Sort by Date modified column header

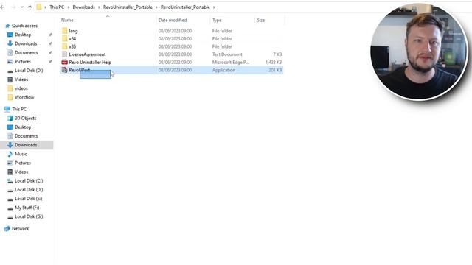tap(173, 20)
